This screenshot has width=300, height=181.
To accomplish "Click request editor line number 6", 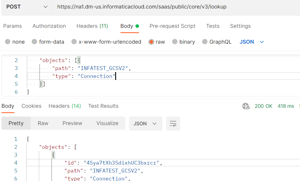I will [x=16, y=92].
